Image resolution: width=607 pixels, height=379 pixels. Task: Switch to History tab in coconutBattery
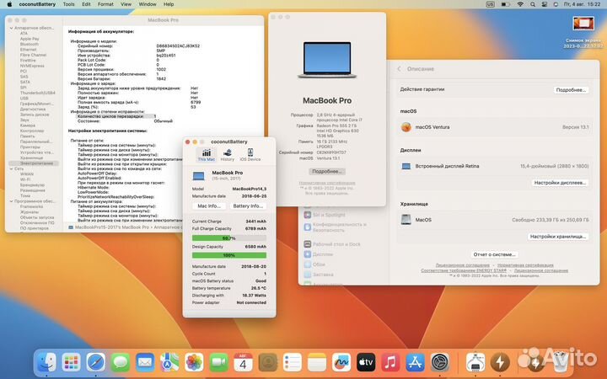pos(228,155)
